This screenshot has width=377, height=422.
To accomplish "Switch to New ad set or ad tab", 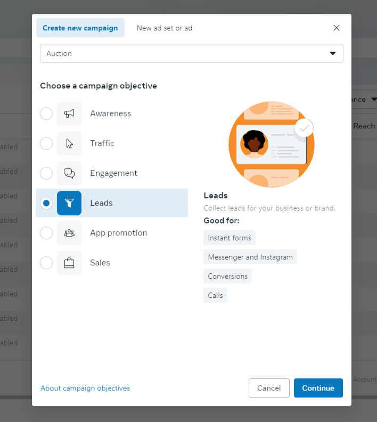I will (165, 28).
